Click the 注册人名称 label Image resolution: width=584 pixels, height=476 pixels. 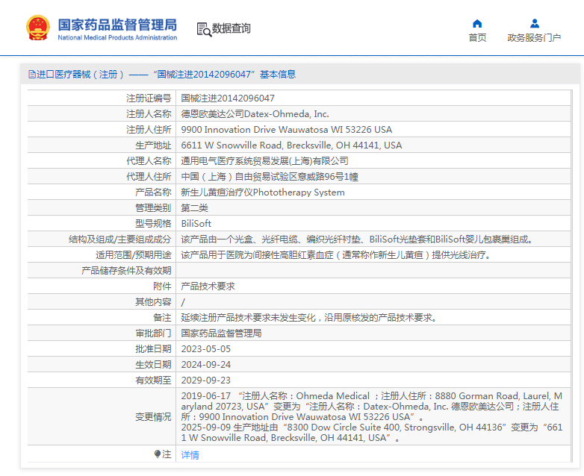click(x=149, y=114)
